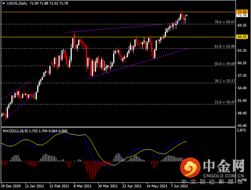Click the 29 Dec 2020 date marker
This screenshot has height=190, width=251.
11,186
